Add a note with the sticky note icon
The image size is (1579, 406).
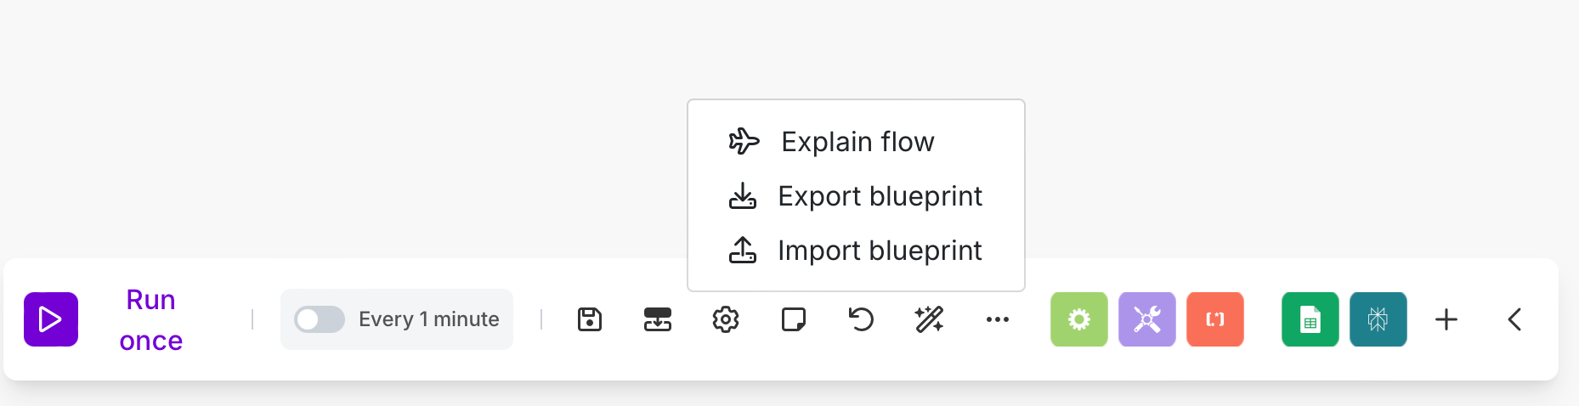click(794, 319)
